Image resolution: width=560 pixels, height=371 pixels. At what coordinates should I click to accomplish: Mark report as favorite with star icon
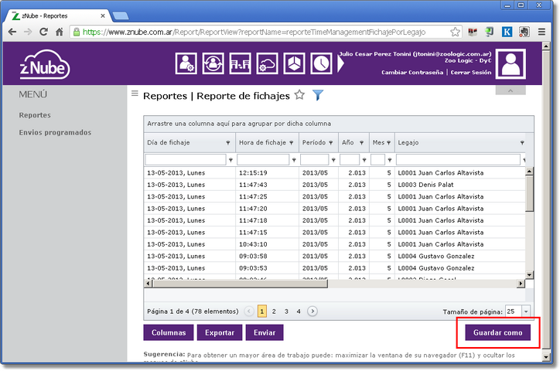(299, 96)
